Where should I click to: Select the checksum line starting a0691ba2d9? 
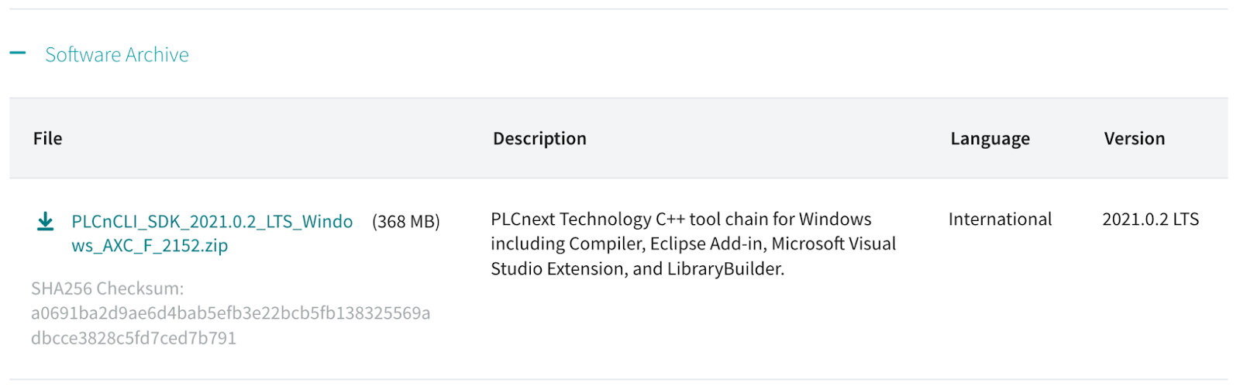231,313
